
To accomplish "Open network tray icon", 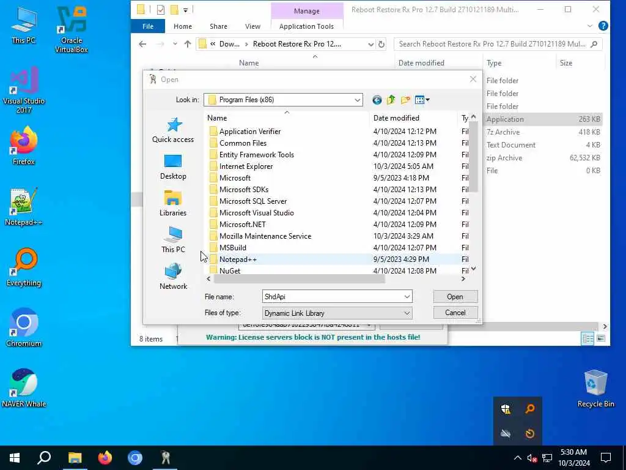I will 547,458.
